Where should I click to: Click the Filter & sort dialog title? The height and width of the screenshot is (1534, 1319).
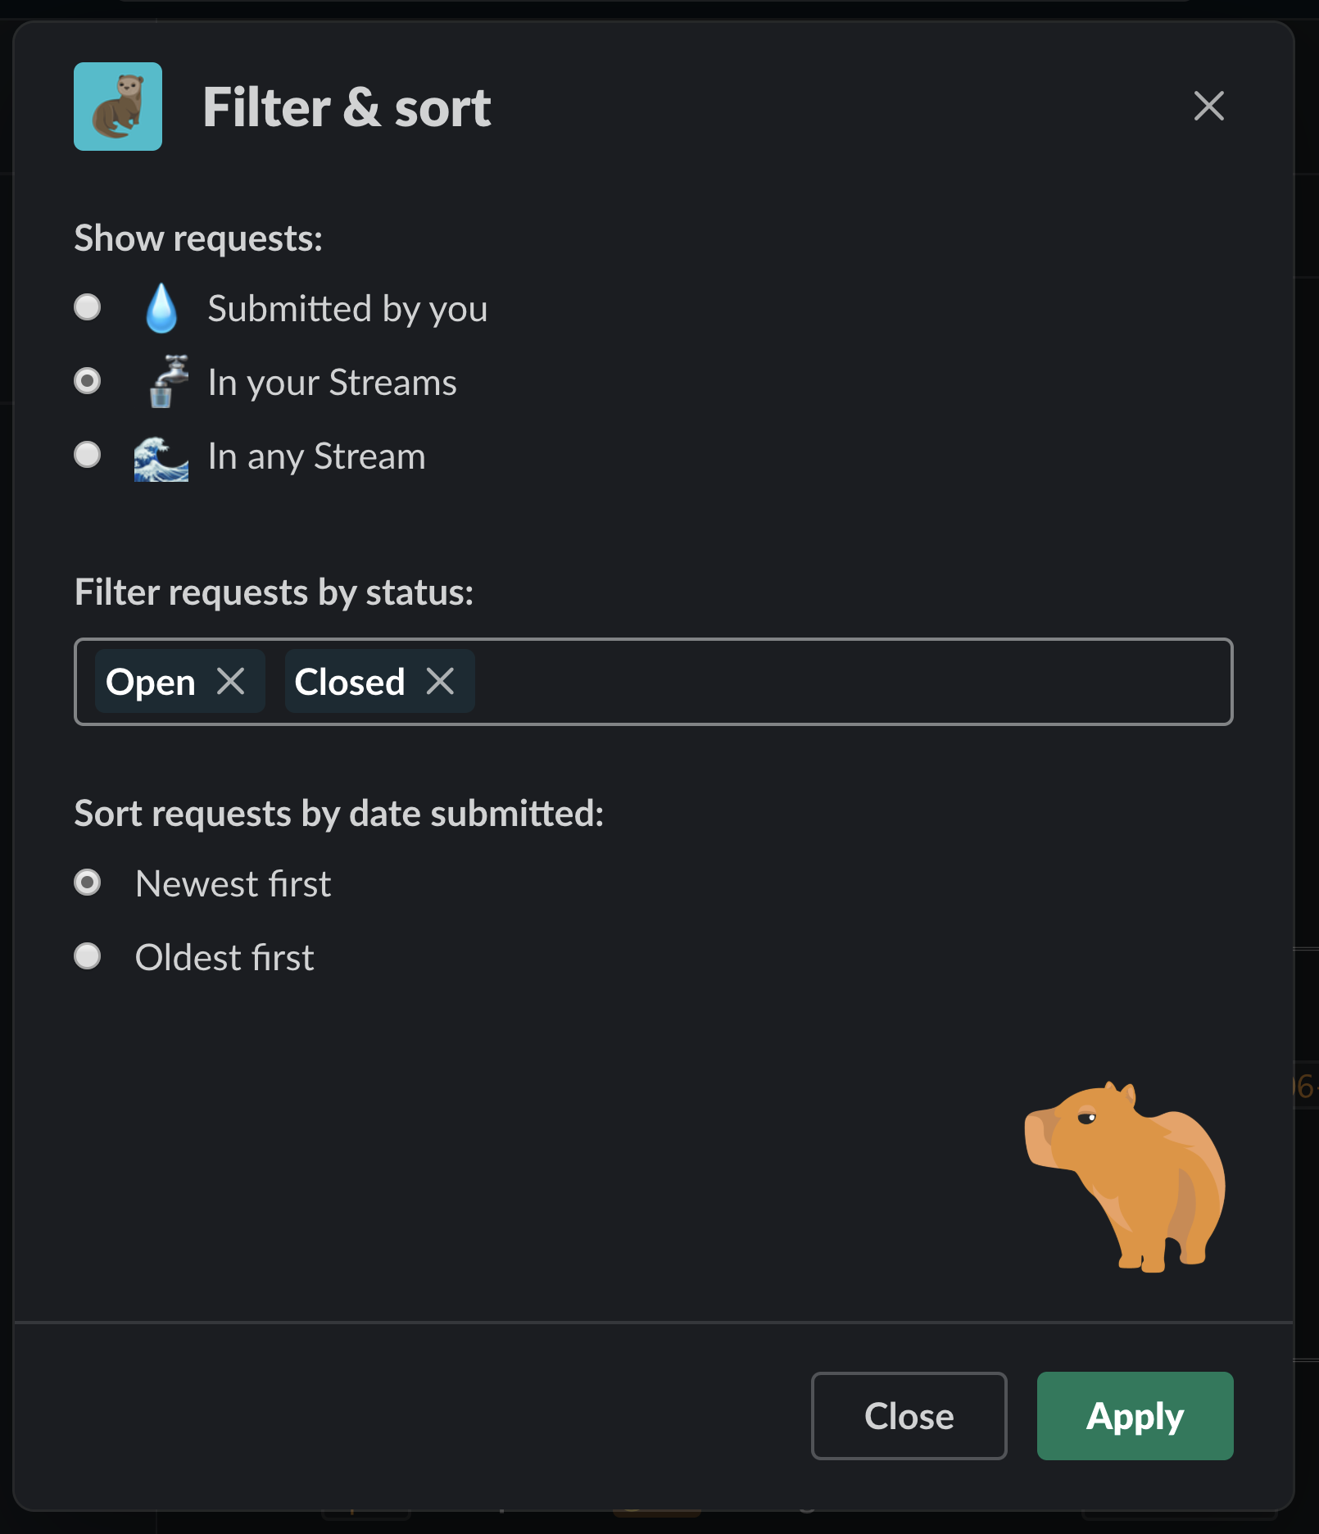point(347,107)
